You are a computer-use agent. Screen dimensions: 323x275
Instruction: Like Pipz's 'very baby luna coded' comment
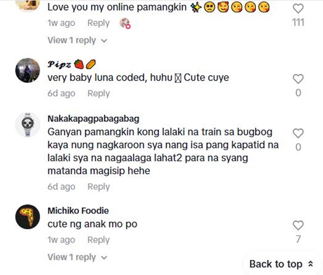(x=298, y=79)
